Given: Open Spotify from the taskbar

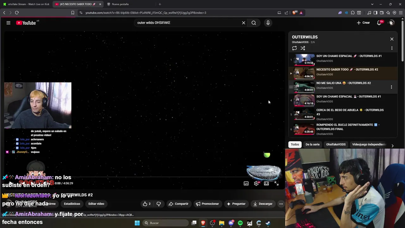Looking at the screenshot, I should point(240,223).
